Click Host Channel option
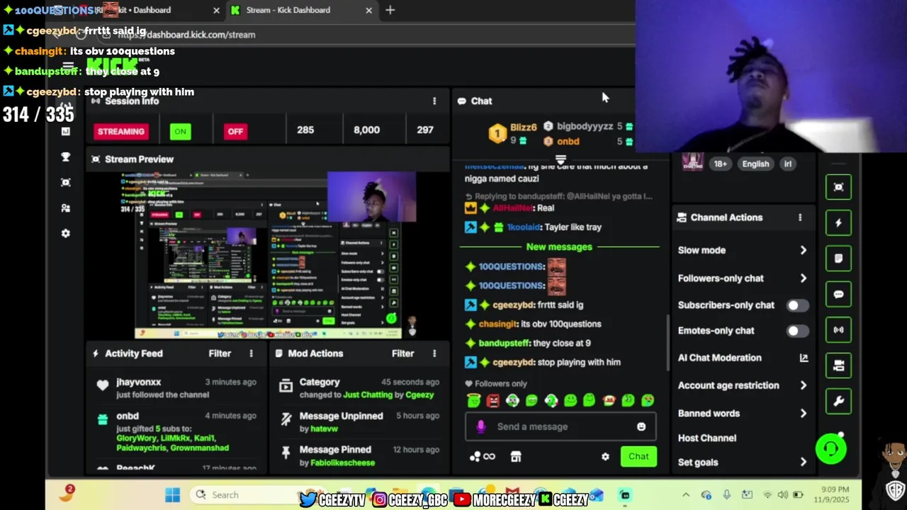The width and height of the screenshot is (907, 510). [x=707, y=438]
